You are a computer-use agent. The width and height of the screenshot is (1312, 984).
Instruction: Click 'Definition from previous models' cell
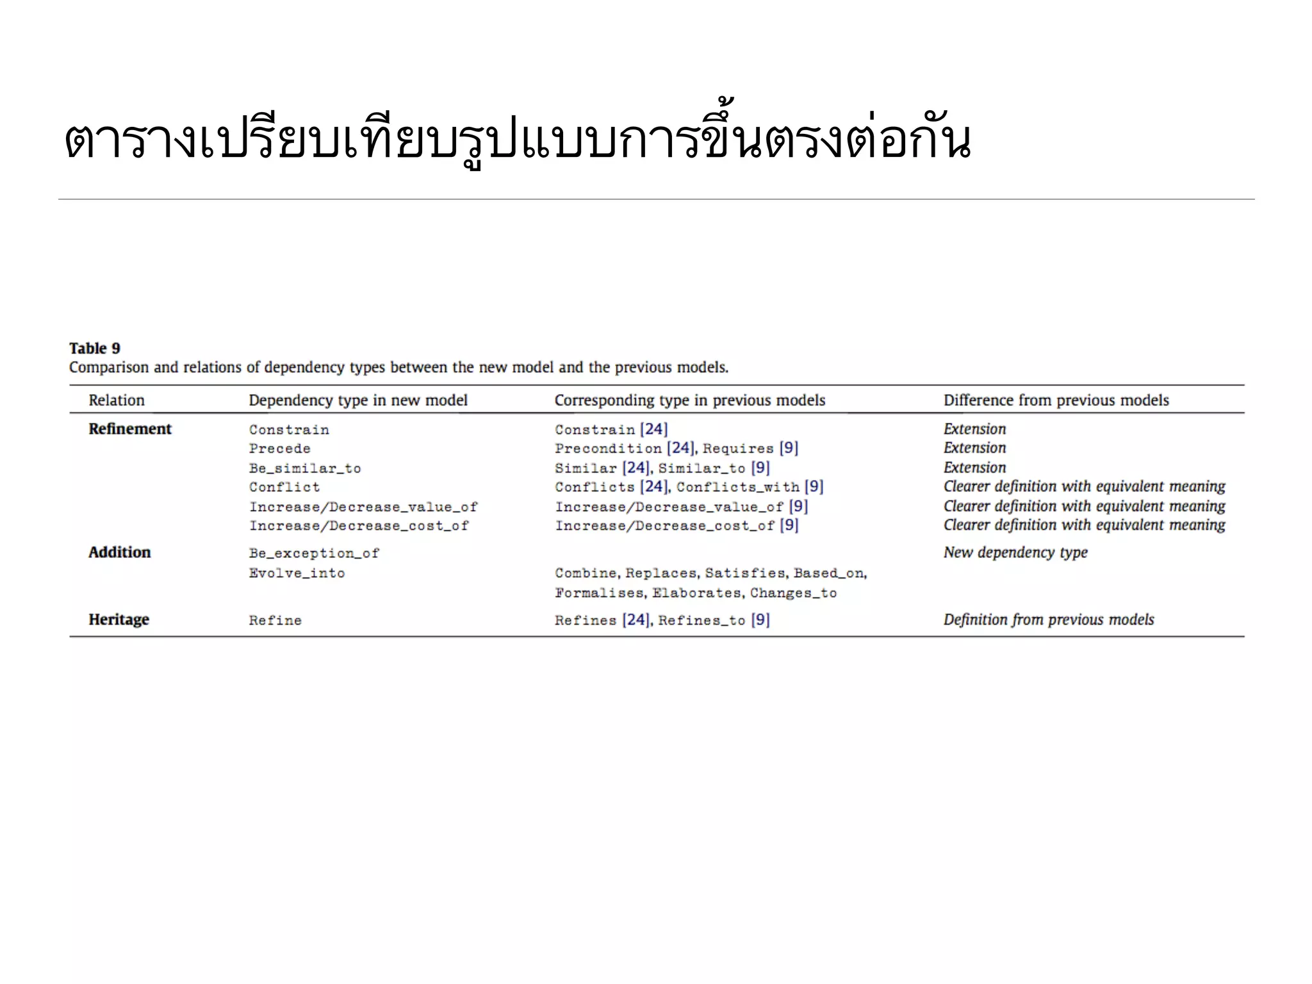[x=1049, y=619]
